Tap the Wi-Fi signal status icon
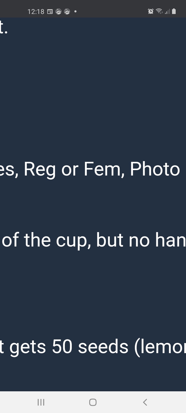 point(159,11)
